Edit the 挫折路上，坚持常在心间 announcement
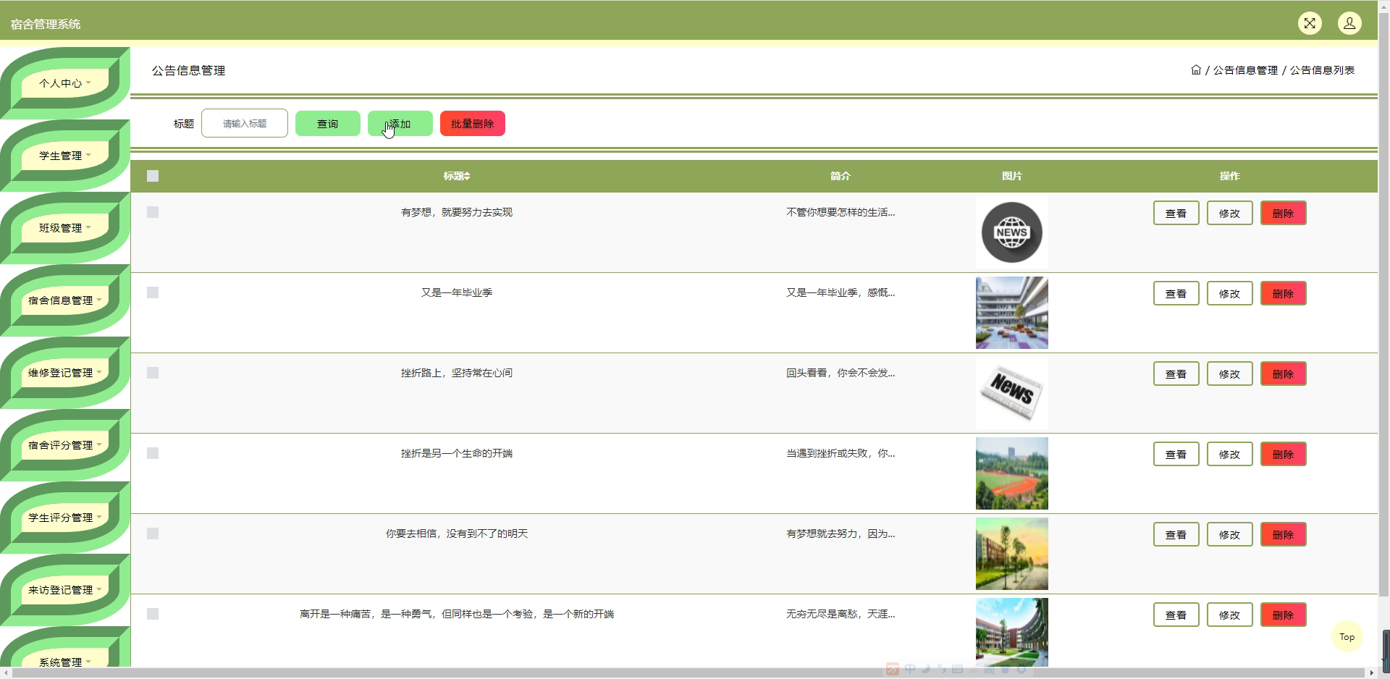1390x679 pixels. coord(1230,374)
